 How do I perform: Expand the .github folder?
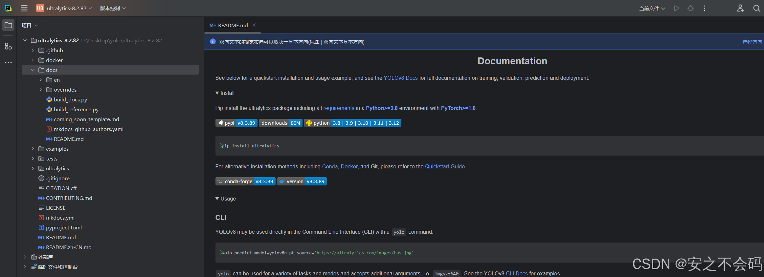[33, 50]
